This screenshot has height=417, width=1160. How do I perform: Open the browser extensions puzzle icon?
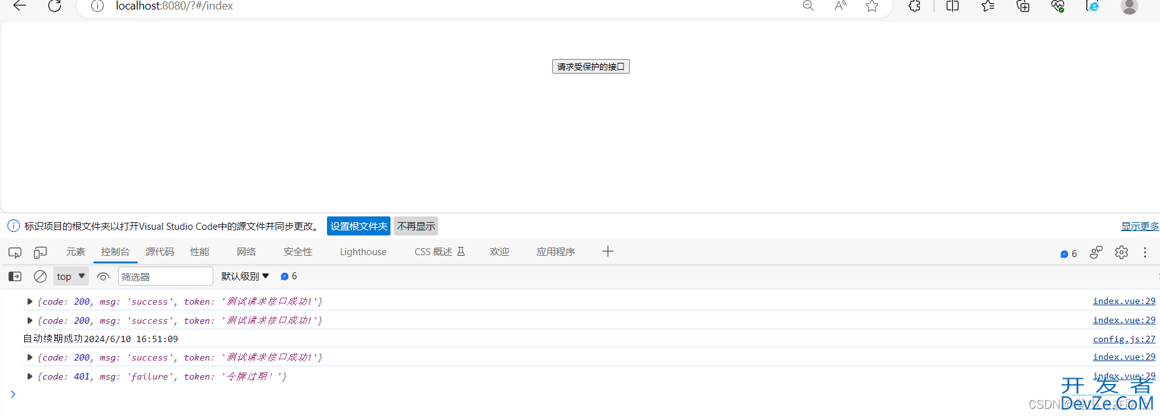[x=914, y=6]
